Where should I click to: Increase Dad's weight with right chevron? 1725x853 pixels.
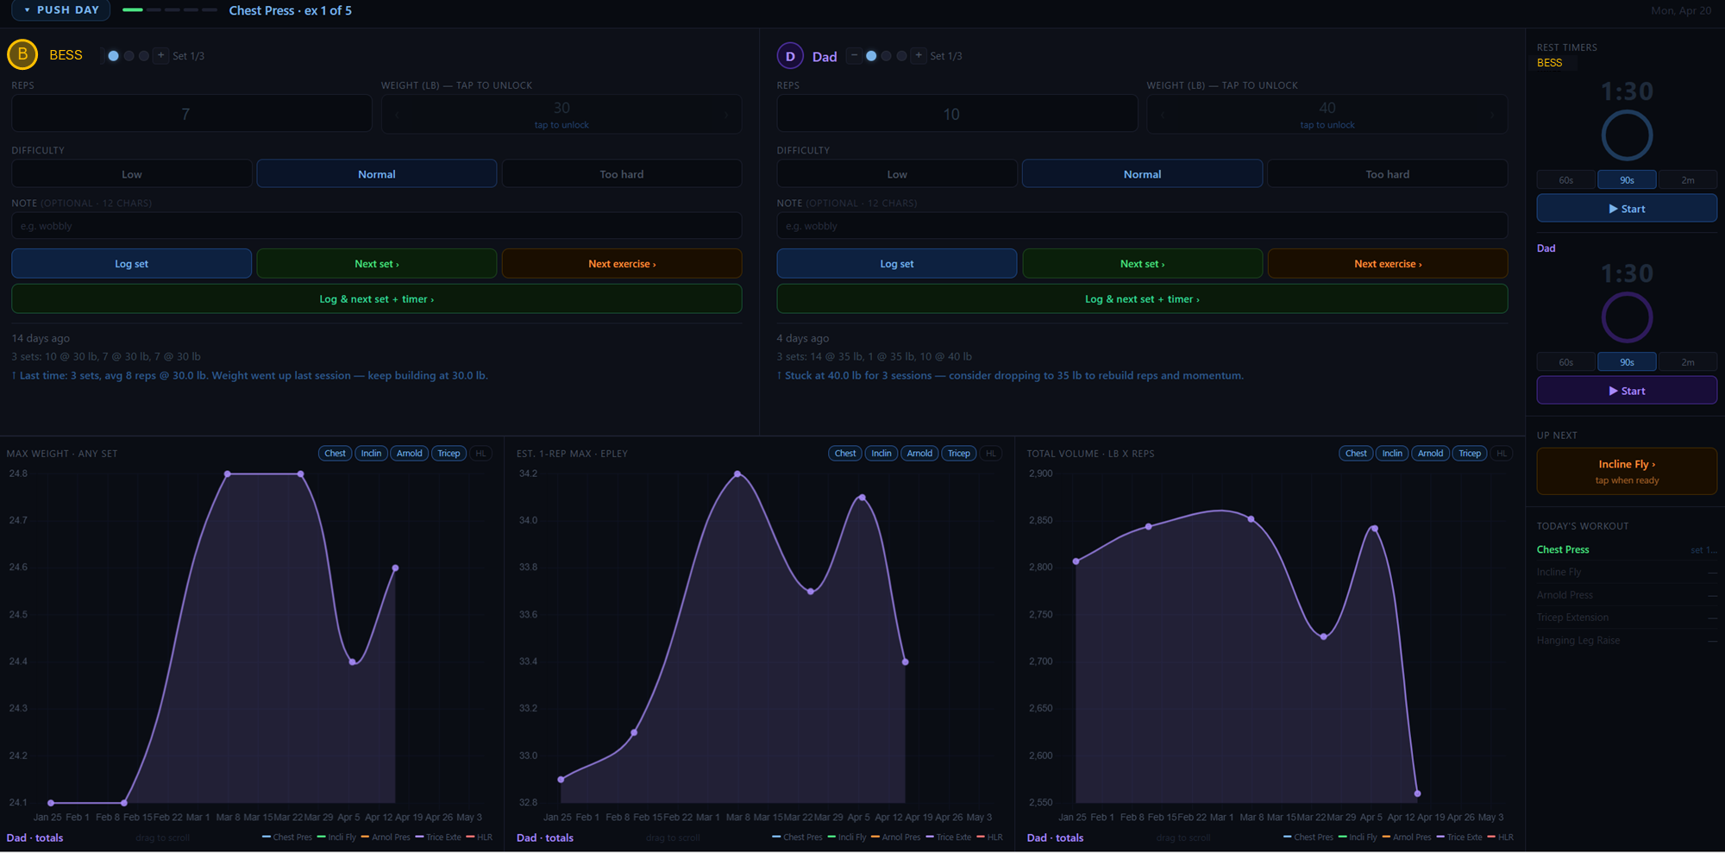tap(1492, 114)
